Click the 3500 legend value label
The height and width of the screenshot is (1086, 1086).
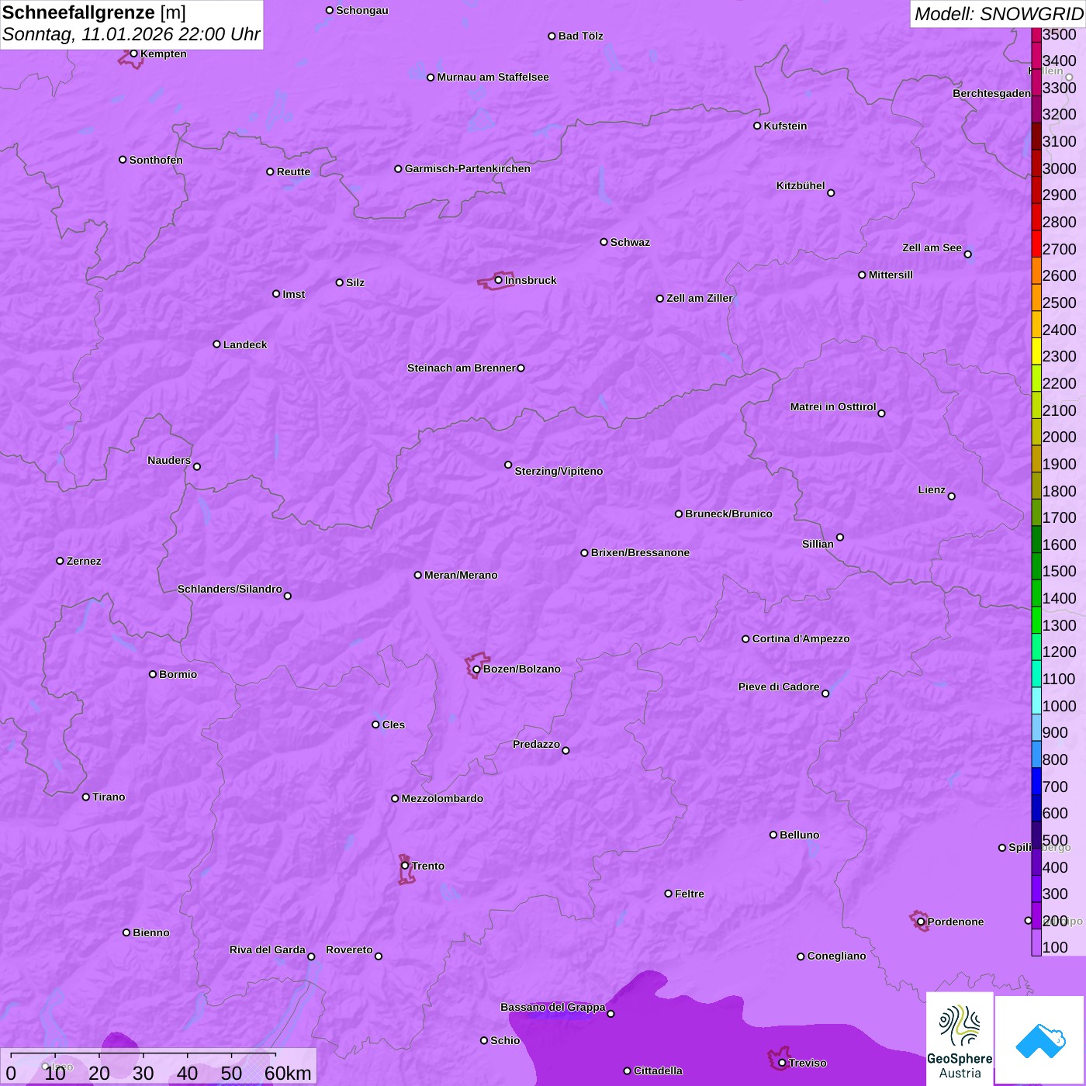click(x=1060, y=34)
